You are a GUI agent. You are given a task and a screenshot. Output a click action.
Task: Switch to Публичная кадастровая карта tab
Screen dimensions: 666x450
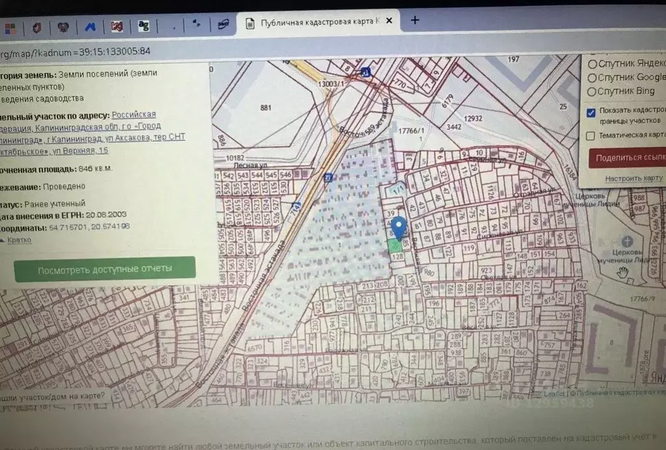tap(316, 22)
